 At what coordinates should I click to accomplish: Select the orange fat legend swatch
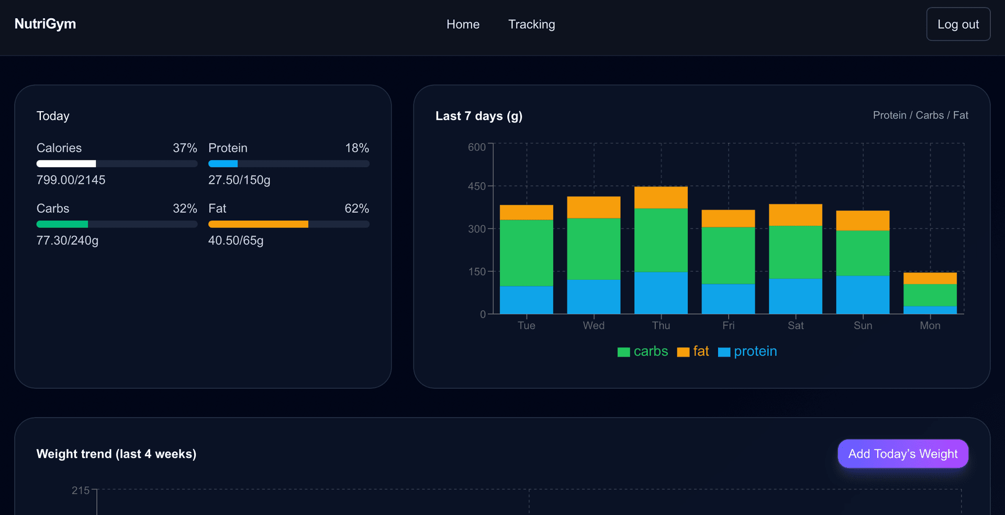(683, 352)
